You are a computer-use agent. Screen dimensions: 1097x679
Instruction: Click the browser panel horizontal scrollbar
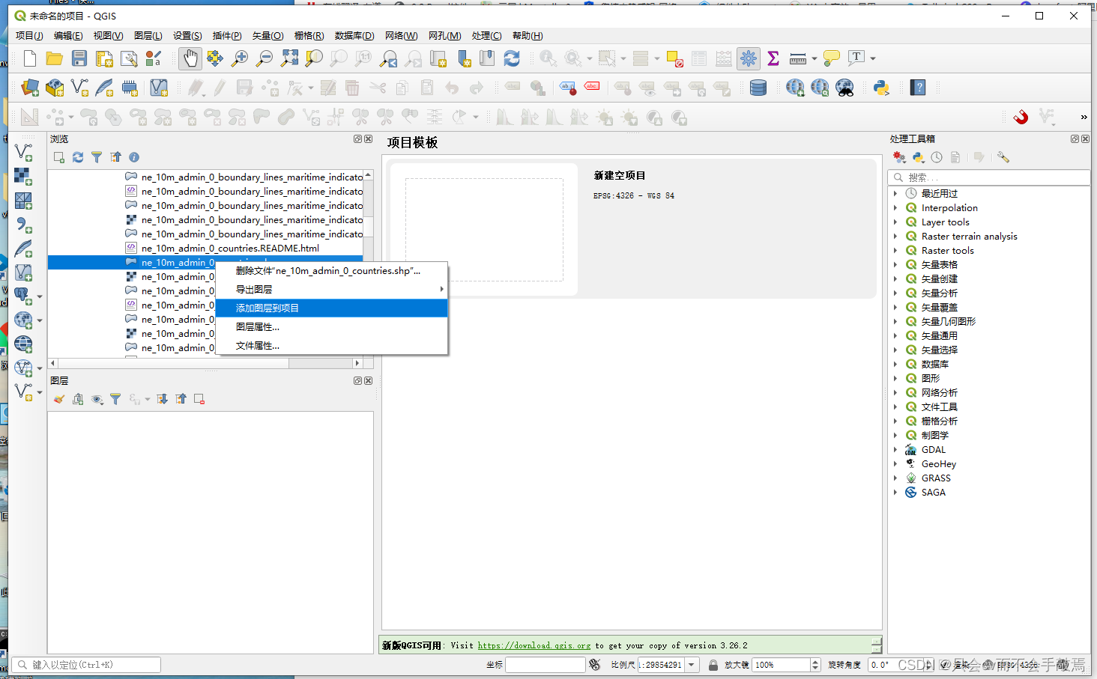click(x=205, y=363)
